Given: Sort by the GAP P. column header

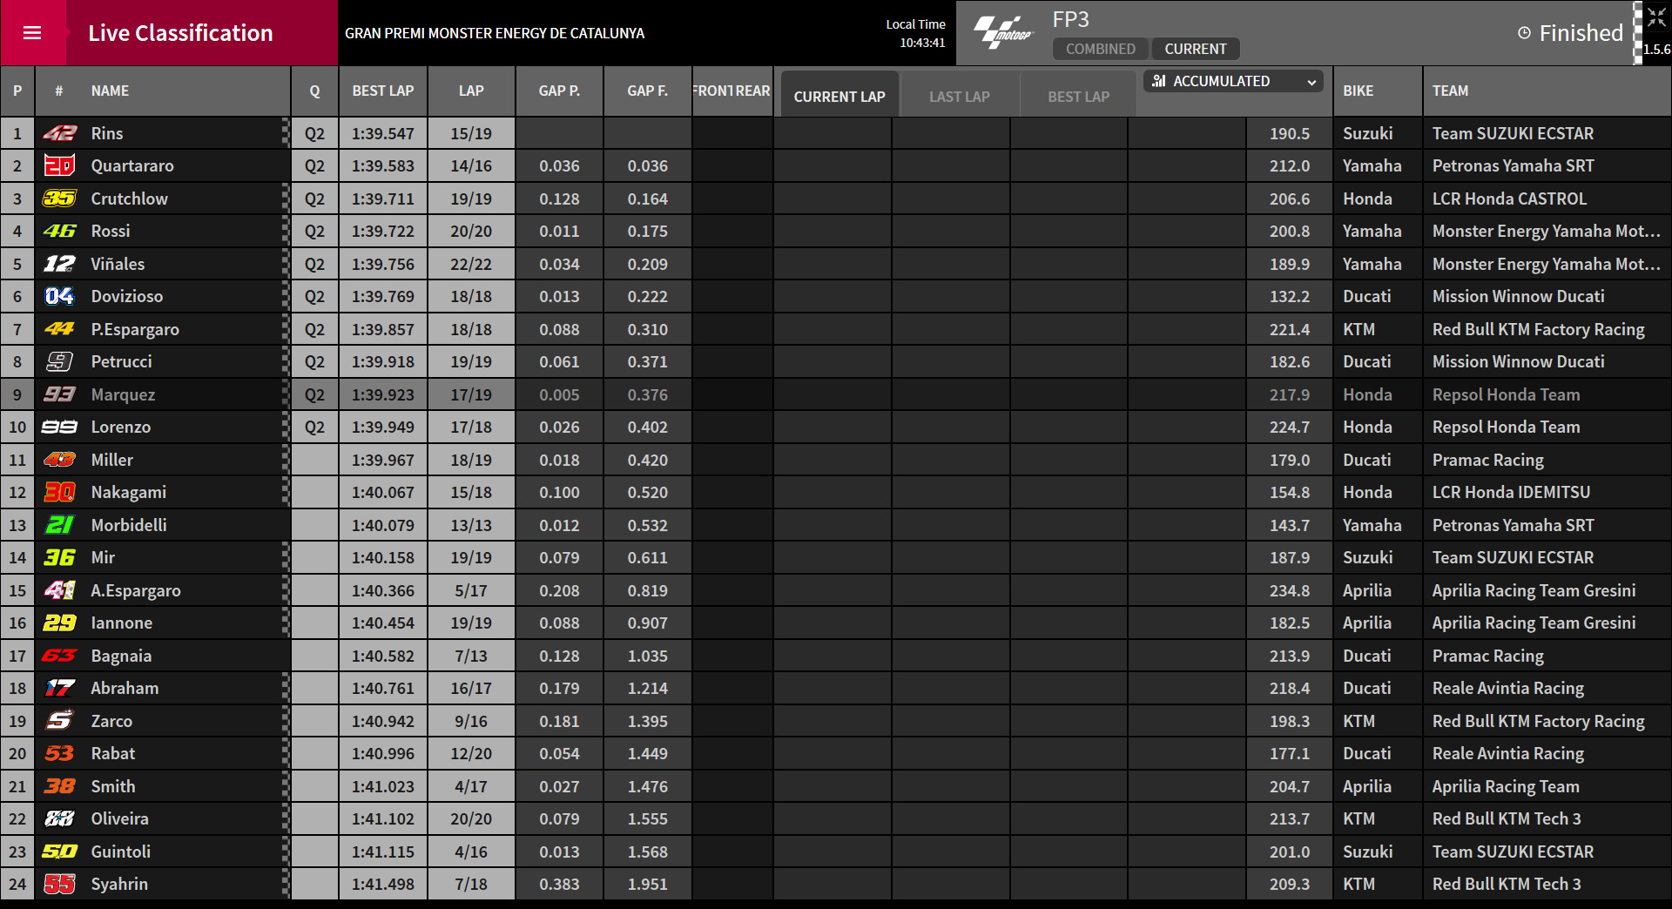Looking at the screenshot, I should pos(559,91).
